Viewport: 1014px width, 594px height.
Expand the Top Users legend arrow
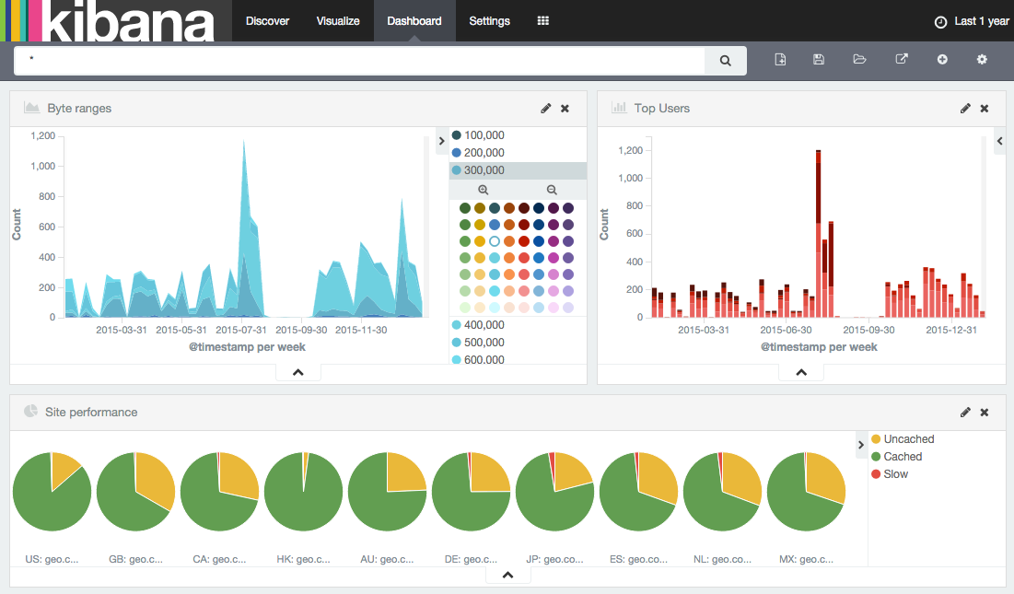tap(999, 141)
